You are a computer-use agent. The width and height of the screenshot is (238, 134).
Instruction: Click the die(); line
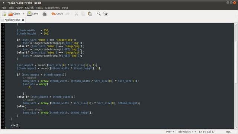point(15,125)
